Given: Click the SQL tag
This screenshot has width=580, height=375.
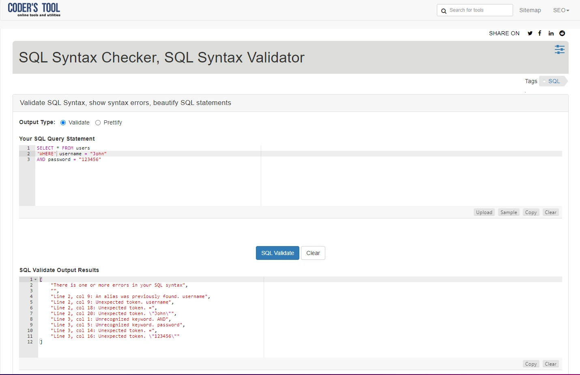Looking at the screenshot, I should pyautogui.click(x=554, y=81).
